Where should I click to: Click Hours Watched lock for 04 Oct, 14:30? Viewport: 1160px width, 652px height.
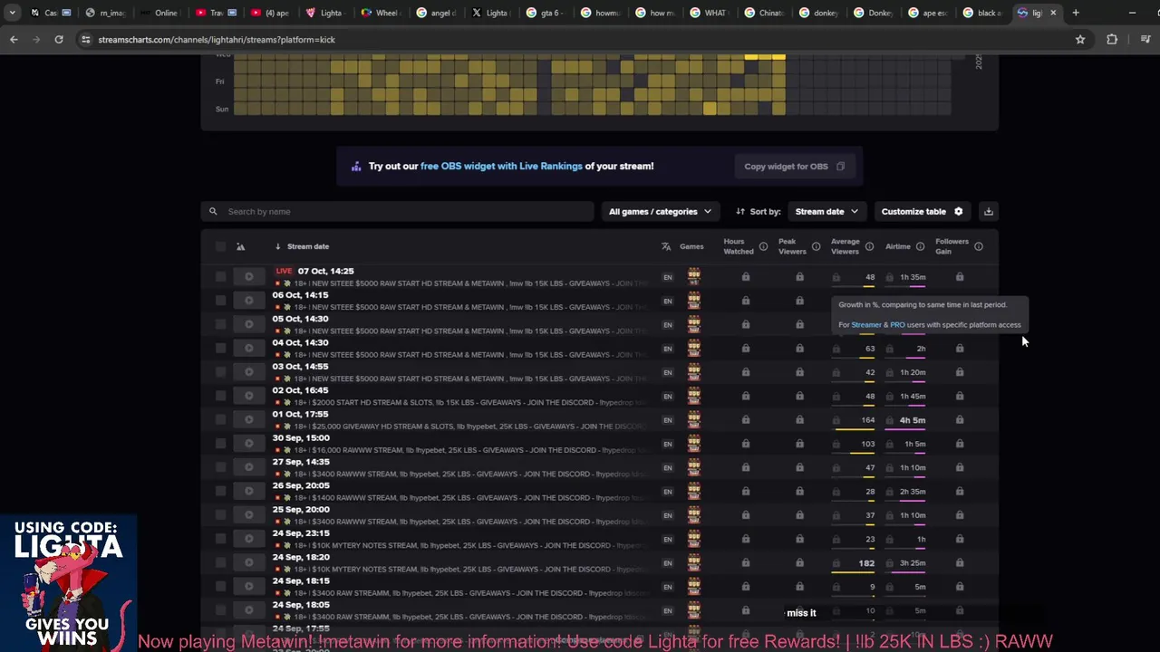click(746, 348)
